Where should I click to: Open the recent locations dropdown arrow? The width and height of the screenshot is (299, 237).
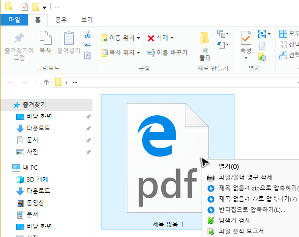(36, 82)
